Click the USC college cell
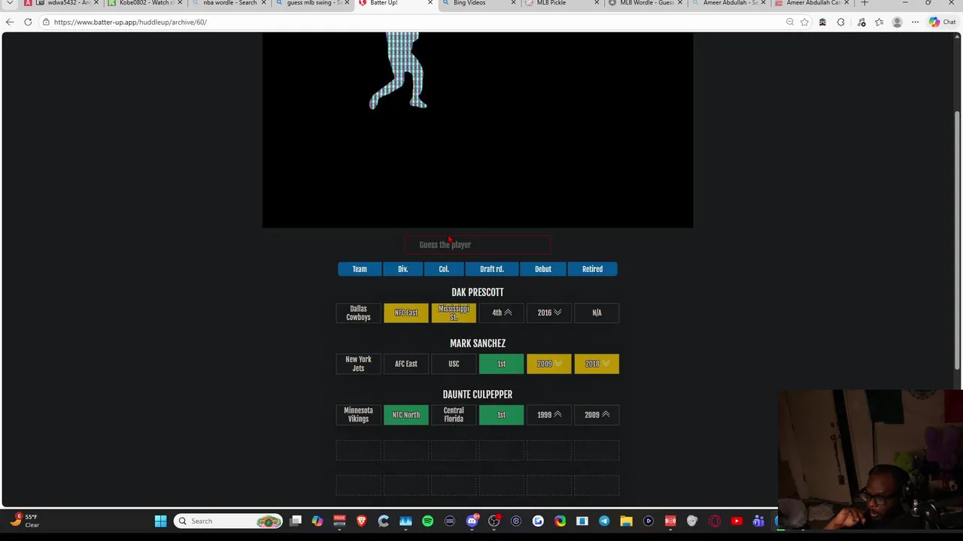 [454, 364]
